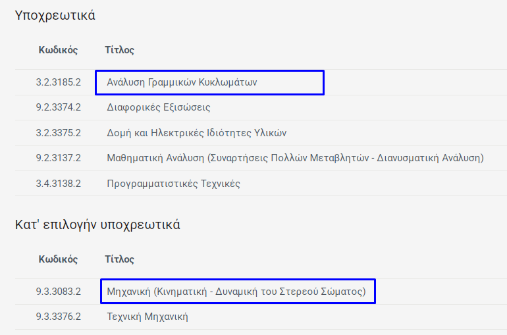The image size is (507, 335).
Task: Click Τίτλος header in Κατ' επιλογήν table
Action: (x=119, y=259)
